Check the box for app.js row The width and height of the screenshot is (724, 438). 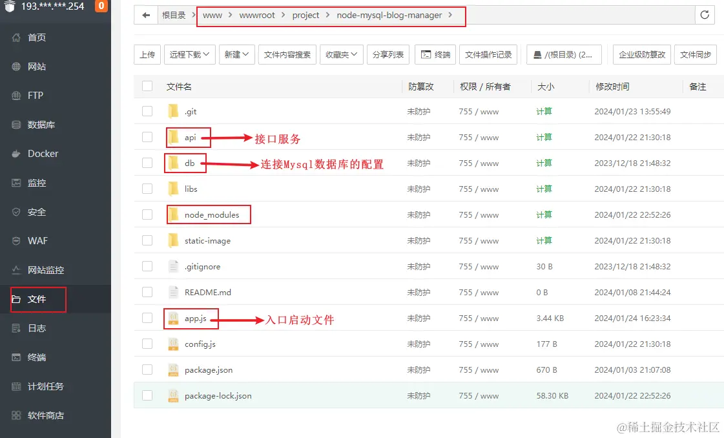[147, 318]
